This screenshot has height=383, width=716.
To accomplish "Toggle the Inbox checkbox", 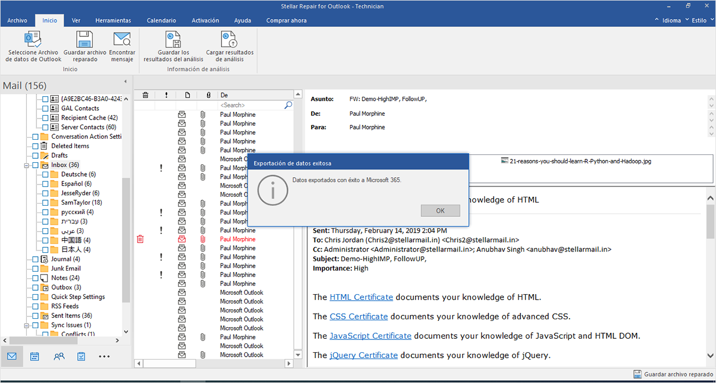I will pos(36,166).
